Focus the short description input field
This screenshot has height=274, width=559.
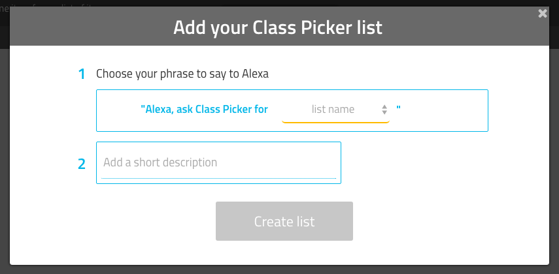coord(218,162)
